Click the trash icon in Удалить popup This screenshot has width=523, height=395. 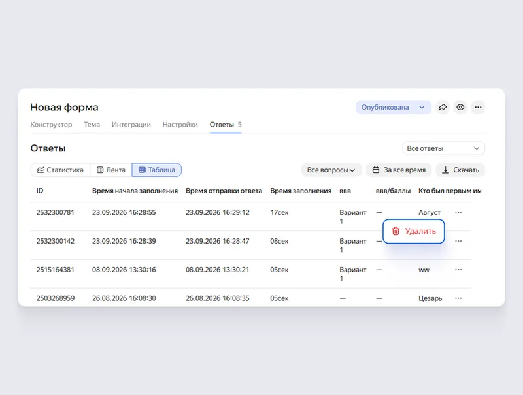396,231
